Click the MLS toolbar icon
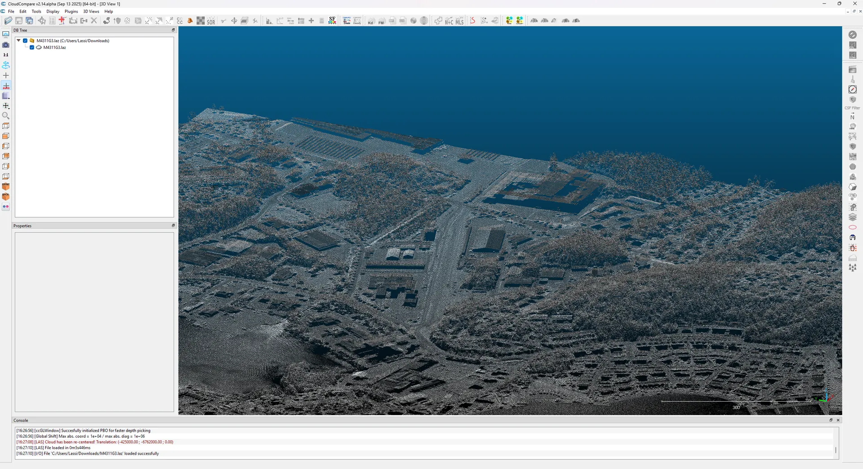 (x=459, y=21)
